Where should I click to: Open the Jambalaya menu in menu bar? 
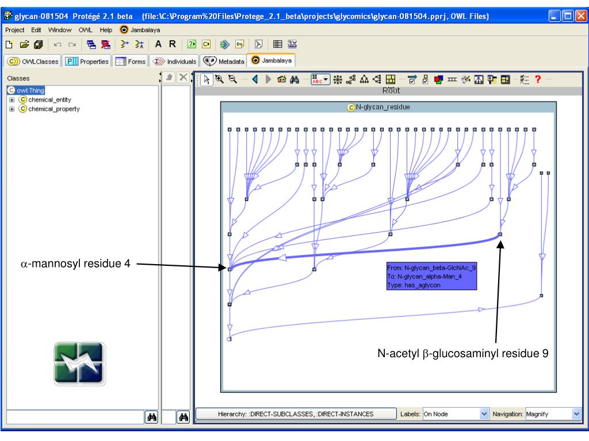[140, 30]
